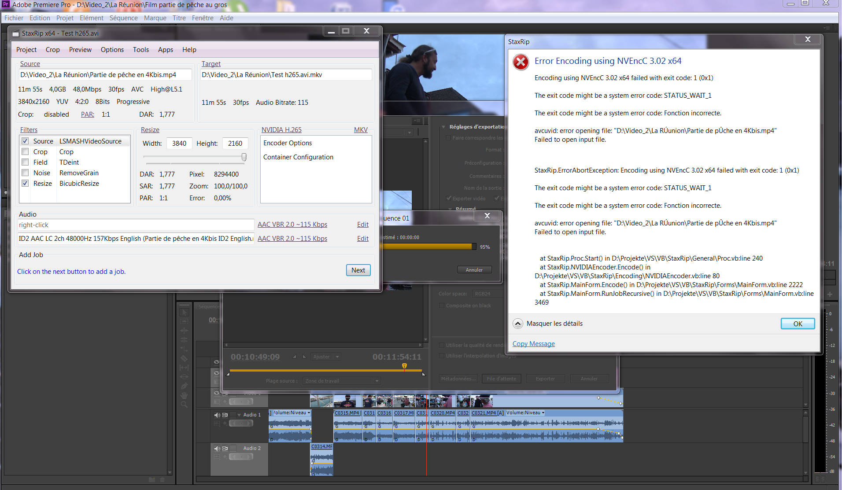The height and width of the screenshot is (490, 842).
Task: Mute the Audio 1 track speaker
Action: 217,415
